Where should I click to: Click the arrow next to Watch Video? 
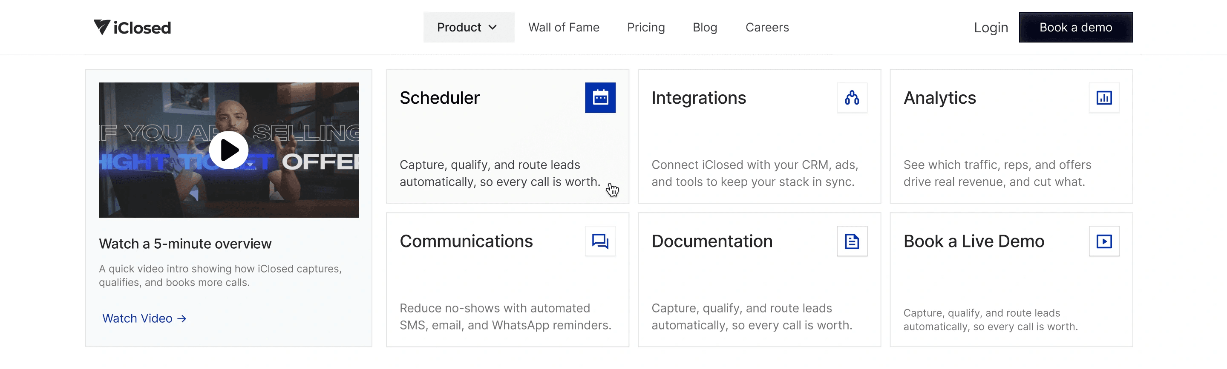click(x=181, y=318)
